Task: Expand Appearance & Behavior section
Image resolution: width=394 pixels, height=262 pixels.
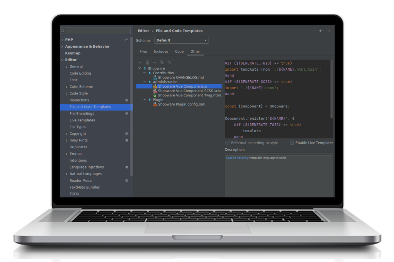Action: [x=62, y=47]
